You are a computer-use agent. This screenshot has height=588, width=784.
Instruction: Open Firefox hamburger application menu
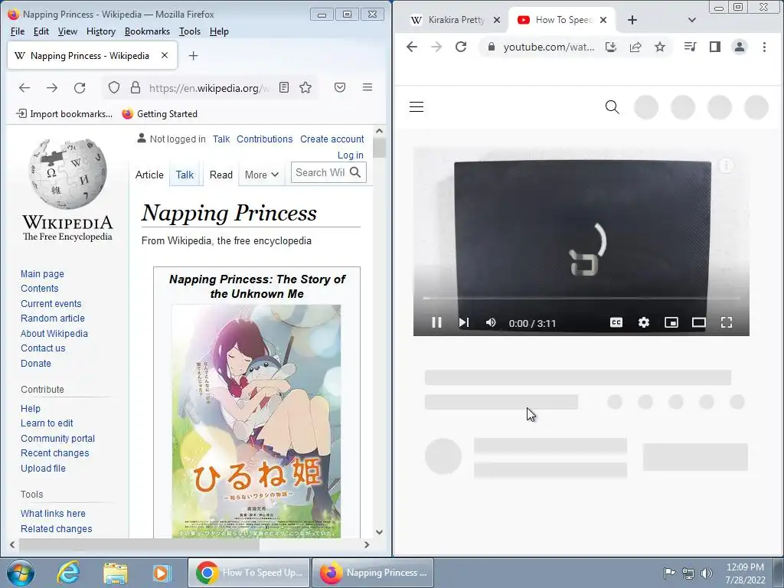click(367, 87)
